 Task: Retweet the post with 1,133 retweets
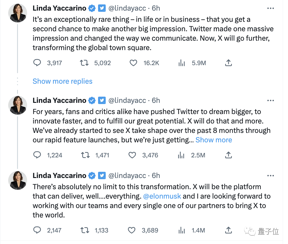[85, 230]
